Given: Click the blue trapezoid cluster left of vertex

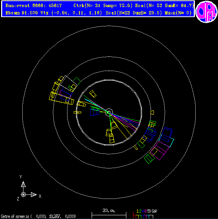Looking at the screenshot, I should (95, 112).
